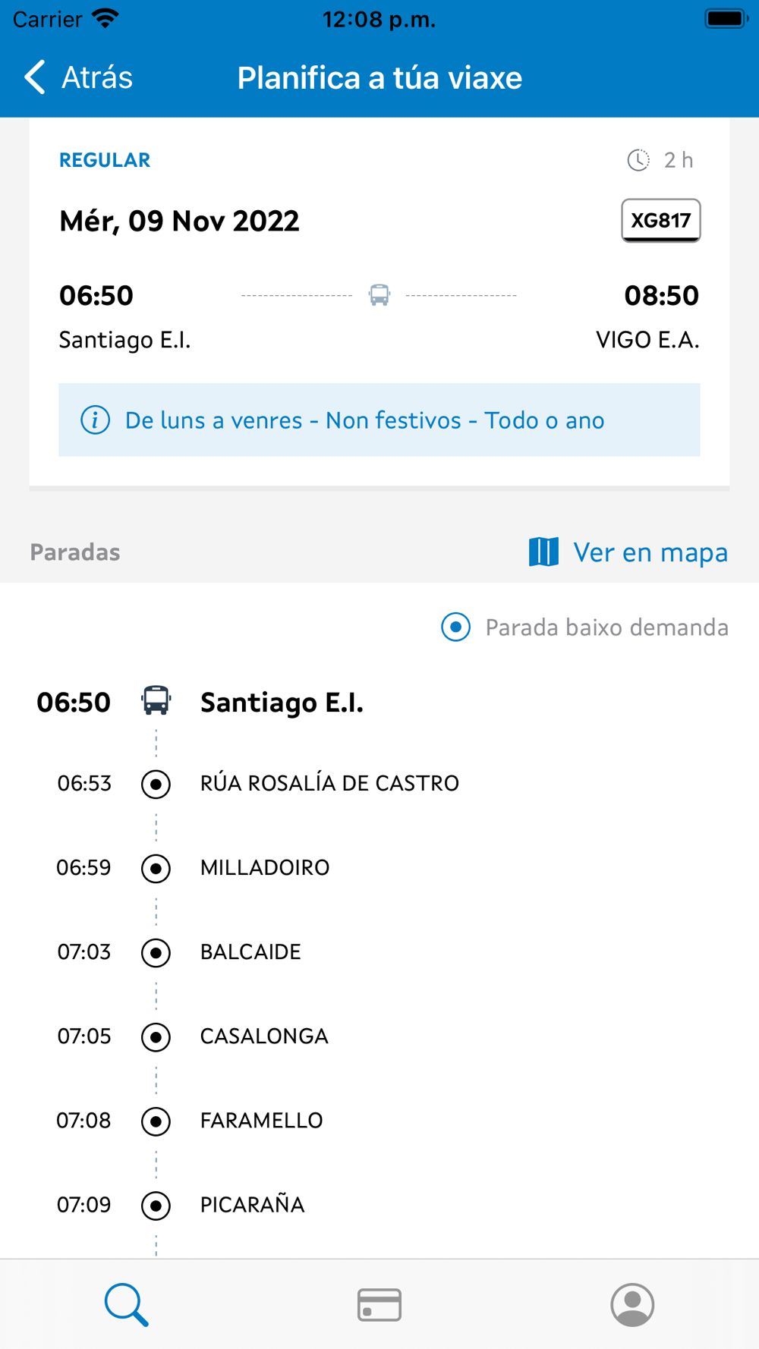Tap the Santiago E.I. origin stop heading
759x1349 pixels.
pyautogui.click(x=282, y=703)
